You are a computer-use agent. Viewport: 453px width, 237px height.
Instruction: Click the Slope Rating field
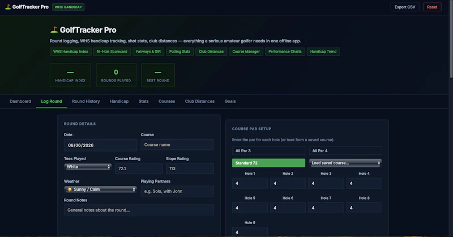pyautogui.click(x=190, y=169)
